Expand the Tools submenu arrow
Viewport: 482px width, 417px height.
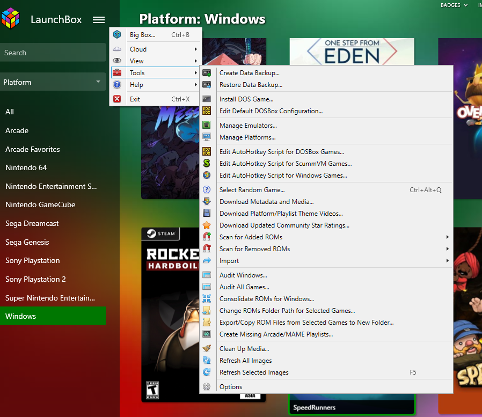(195, 73)
